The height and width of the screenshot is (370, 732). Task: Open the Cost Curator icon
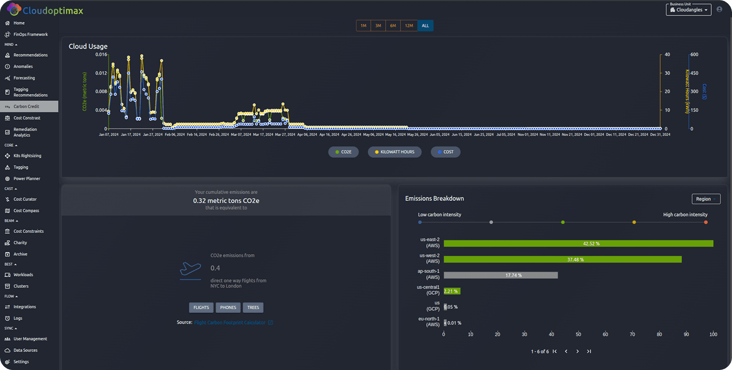pyautogui.click(x=7, y=199)
